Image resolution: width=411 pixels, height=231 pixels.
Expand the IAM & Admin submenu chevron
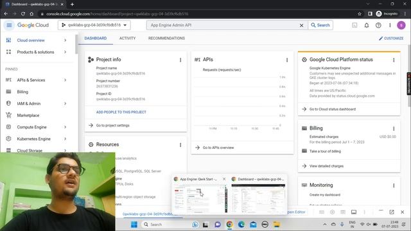66,104
